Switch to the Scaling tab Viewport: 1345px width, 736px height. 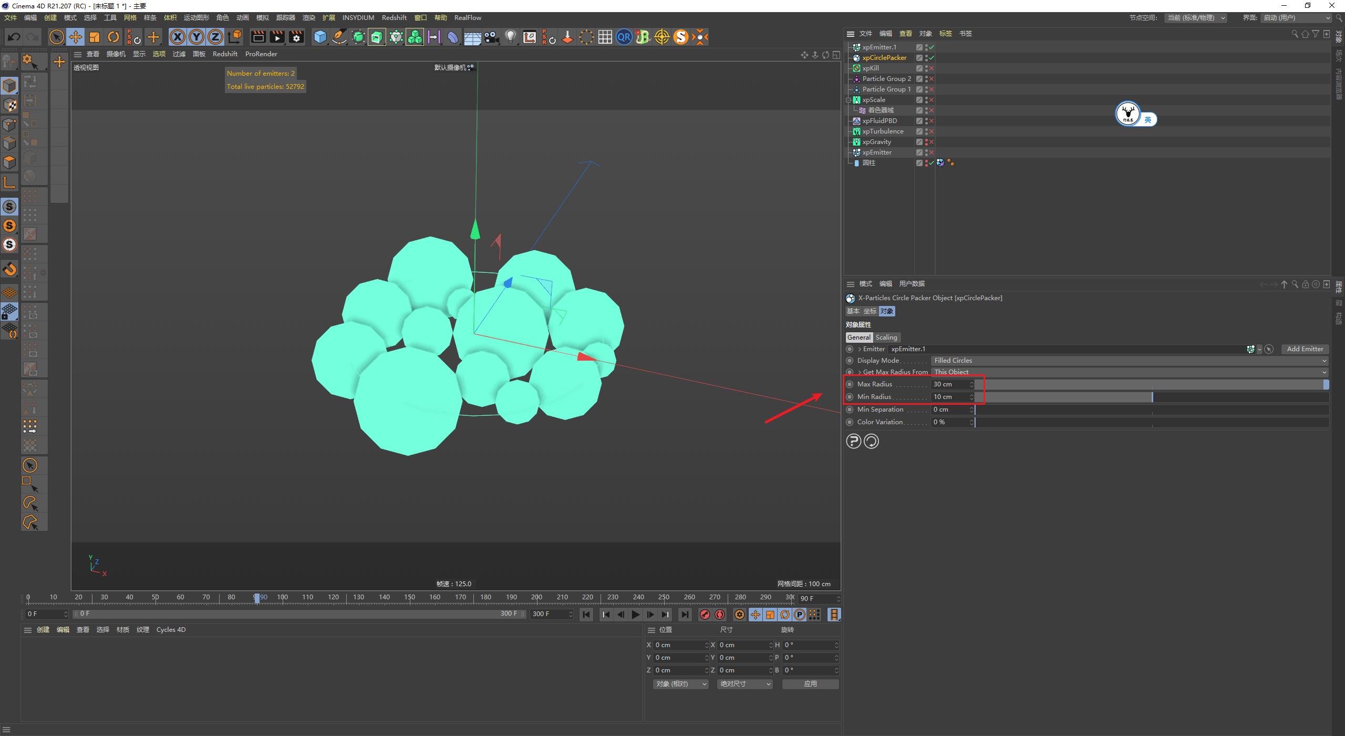pos(886,337)
